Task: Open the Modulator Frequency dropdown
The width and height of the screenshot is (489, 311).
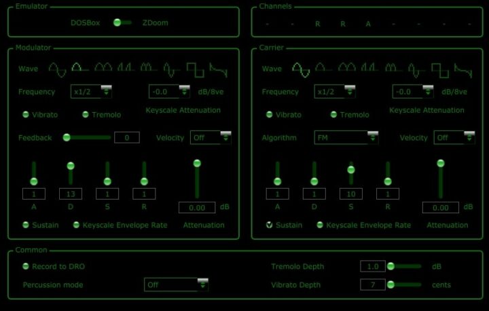Action: click(92, 92)
